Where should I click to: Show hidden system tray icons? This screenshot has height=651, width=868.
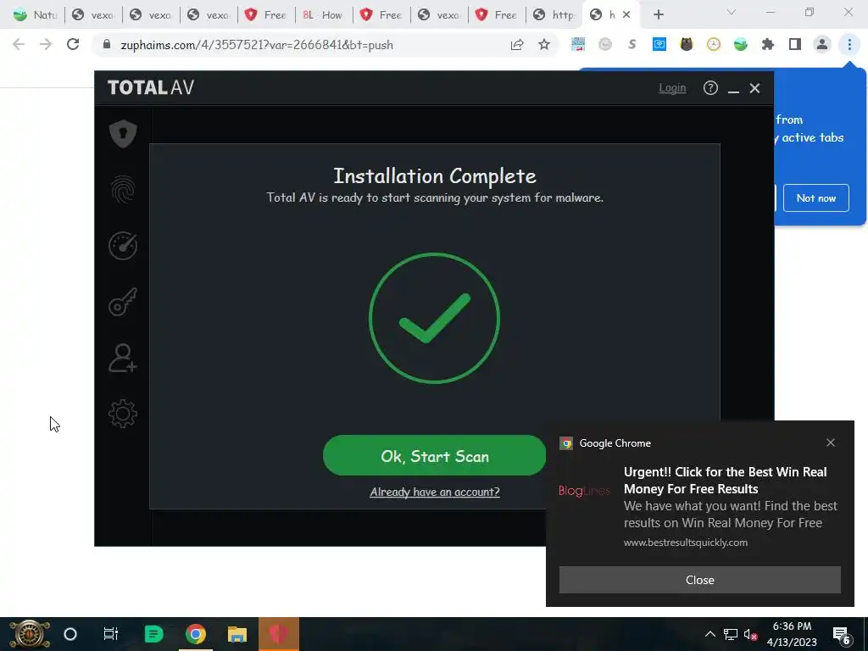tap(709, 634)
